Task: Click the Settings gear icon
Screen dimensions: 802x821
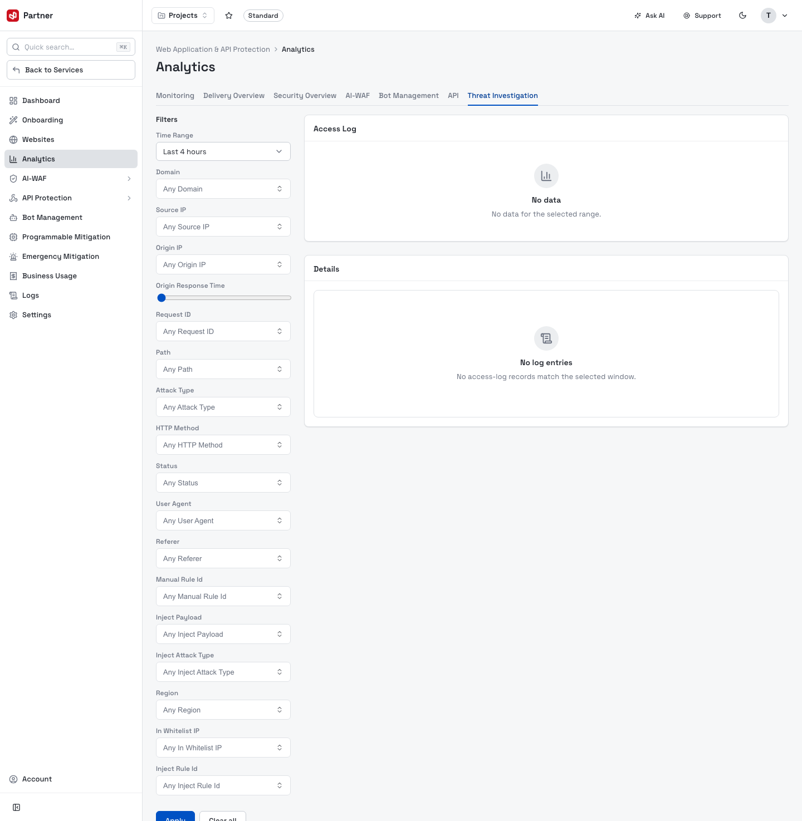Action: coord(13,315)
